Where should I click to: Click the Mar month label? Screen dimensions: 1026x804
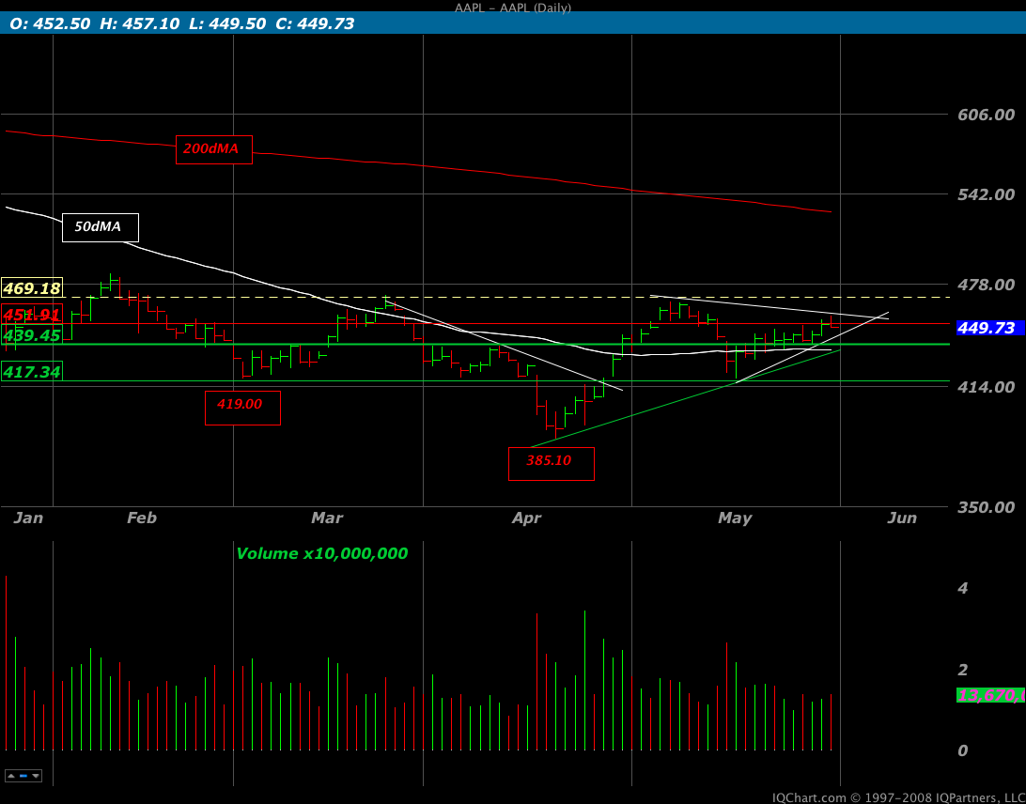[327, 518]
